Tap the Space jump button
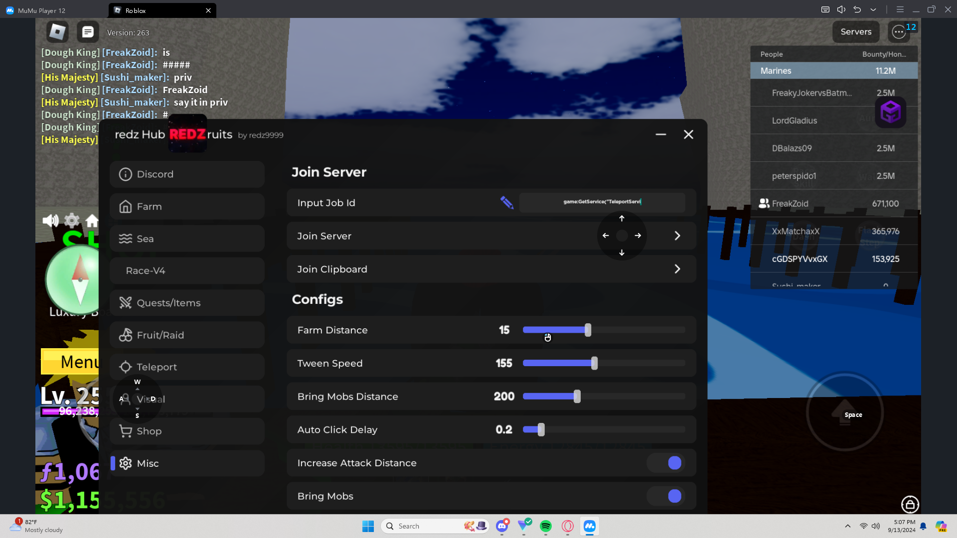The height and width of the screenshot is (538, 957). [x=845, y=412]
